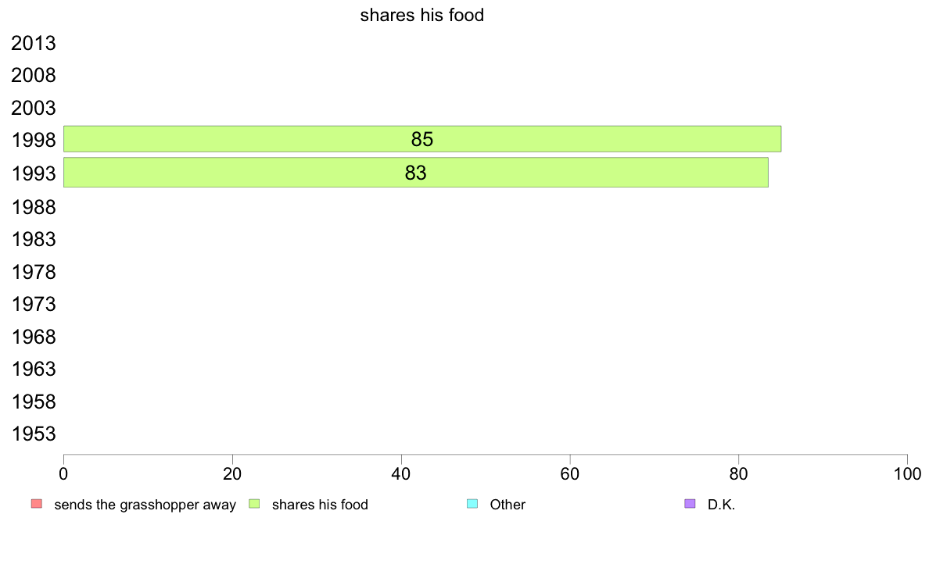Click the 2013 year axis label

[x=34, y=43]
